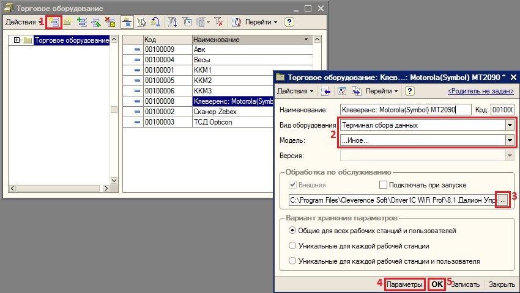Select Общие для всех рабочих станций и пользователей
This screenshot has height=293, width=520.
click(292, 230)
